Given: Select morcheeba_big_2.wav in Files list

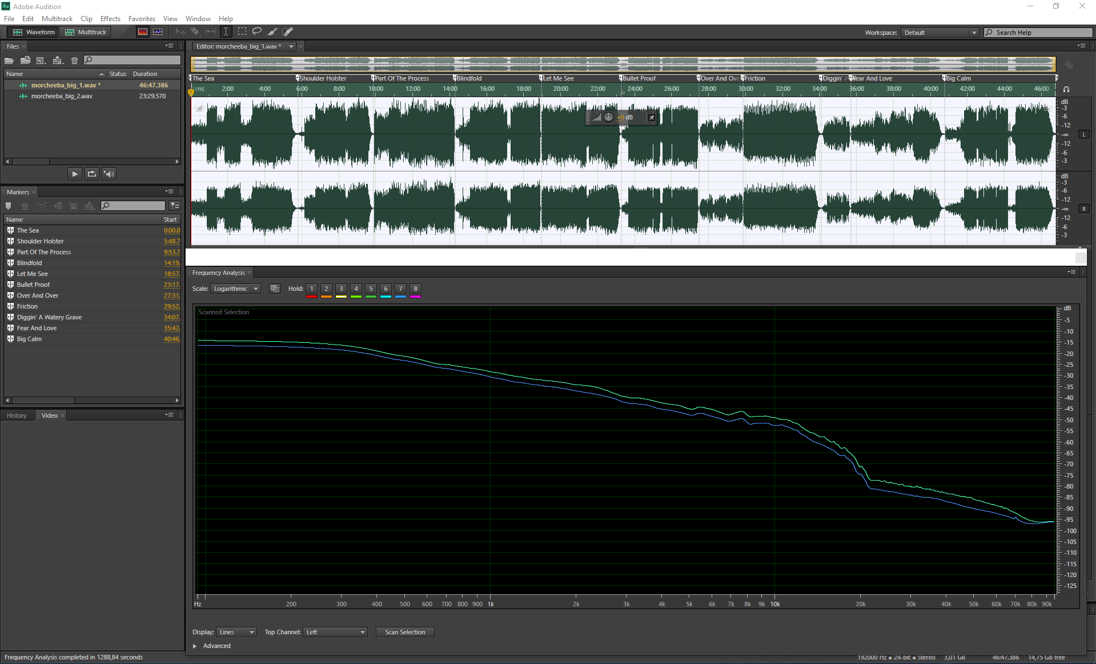Looking at the screenshot, I should [x=93, y=96].
